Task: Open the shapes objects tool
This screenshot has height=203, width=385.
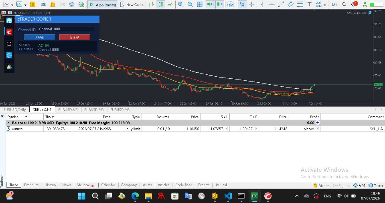Action: click(319, 4)
